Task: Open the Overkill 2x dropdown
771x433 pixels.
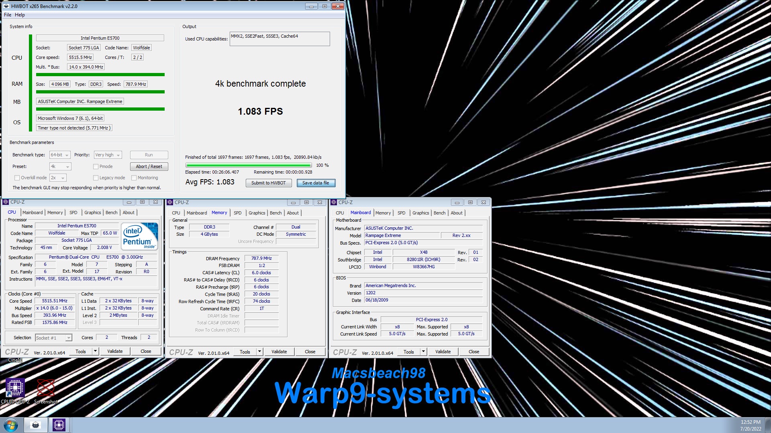Action: coord(58,178)
